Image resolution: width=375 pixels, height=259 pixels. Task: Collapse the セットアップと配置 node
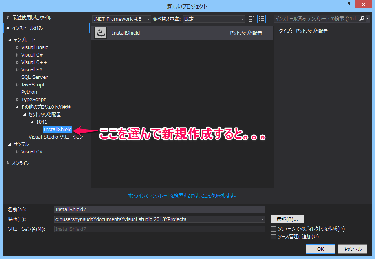coord(25,115)
